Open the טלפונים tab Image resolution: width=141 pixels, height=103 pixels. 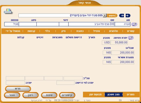[x=113, y=31]
